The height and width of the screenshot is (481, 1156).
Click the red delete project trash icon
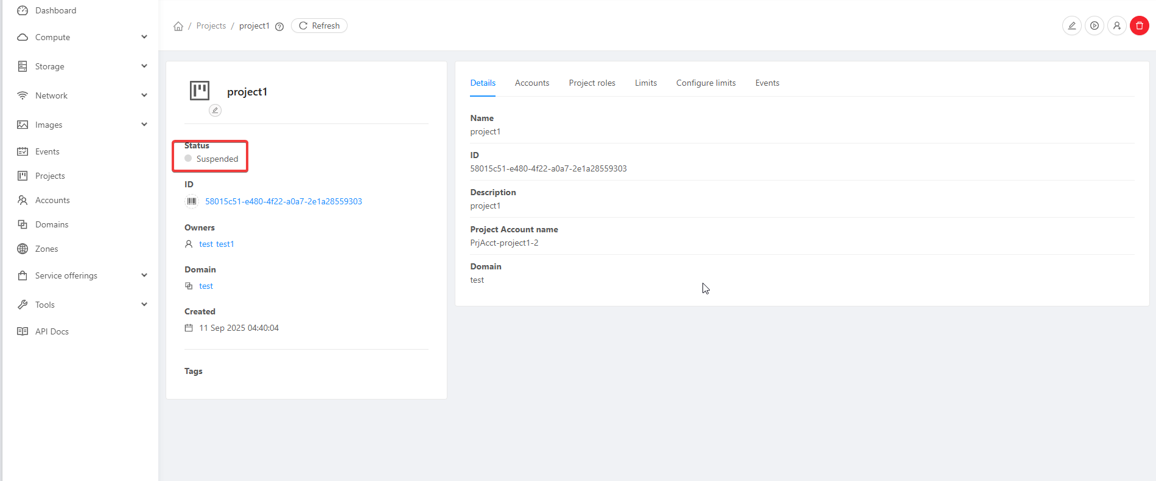click(1139, 26)
